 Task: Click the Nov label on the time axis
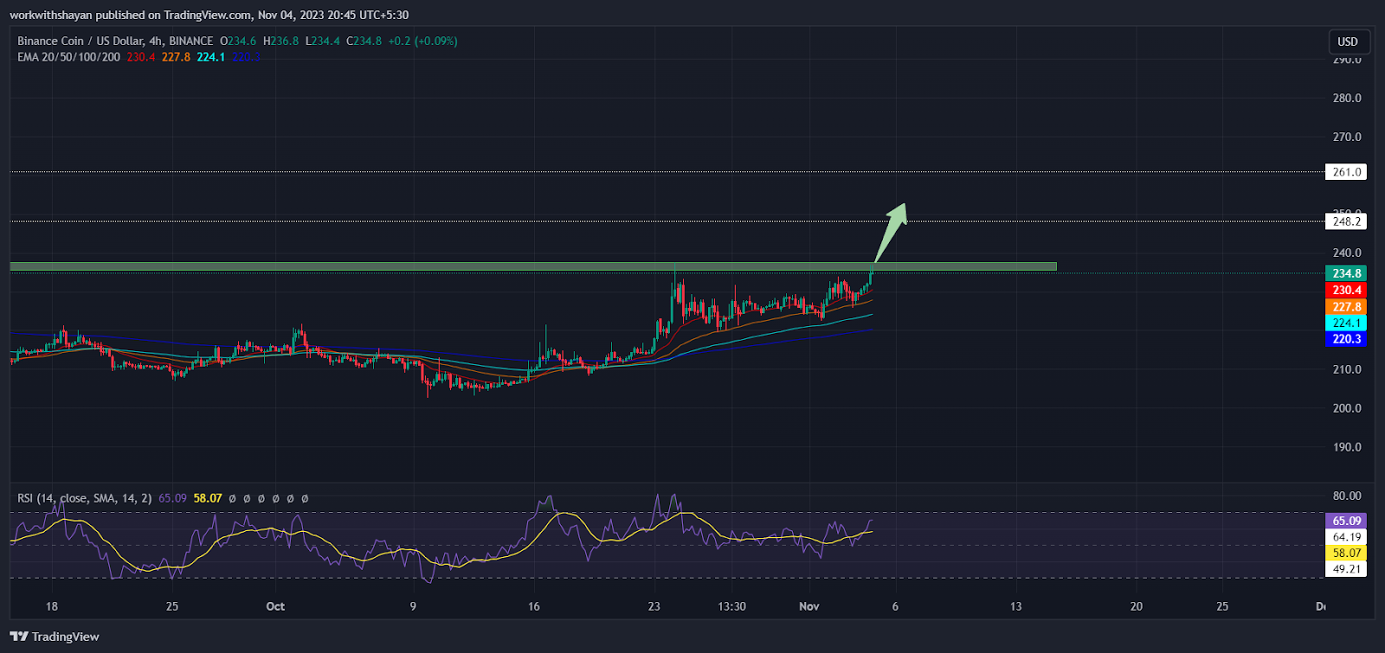[808, 606]
